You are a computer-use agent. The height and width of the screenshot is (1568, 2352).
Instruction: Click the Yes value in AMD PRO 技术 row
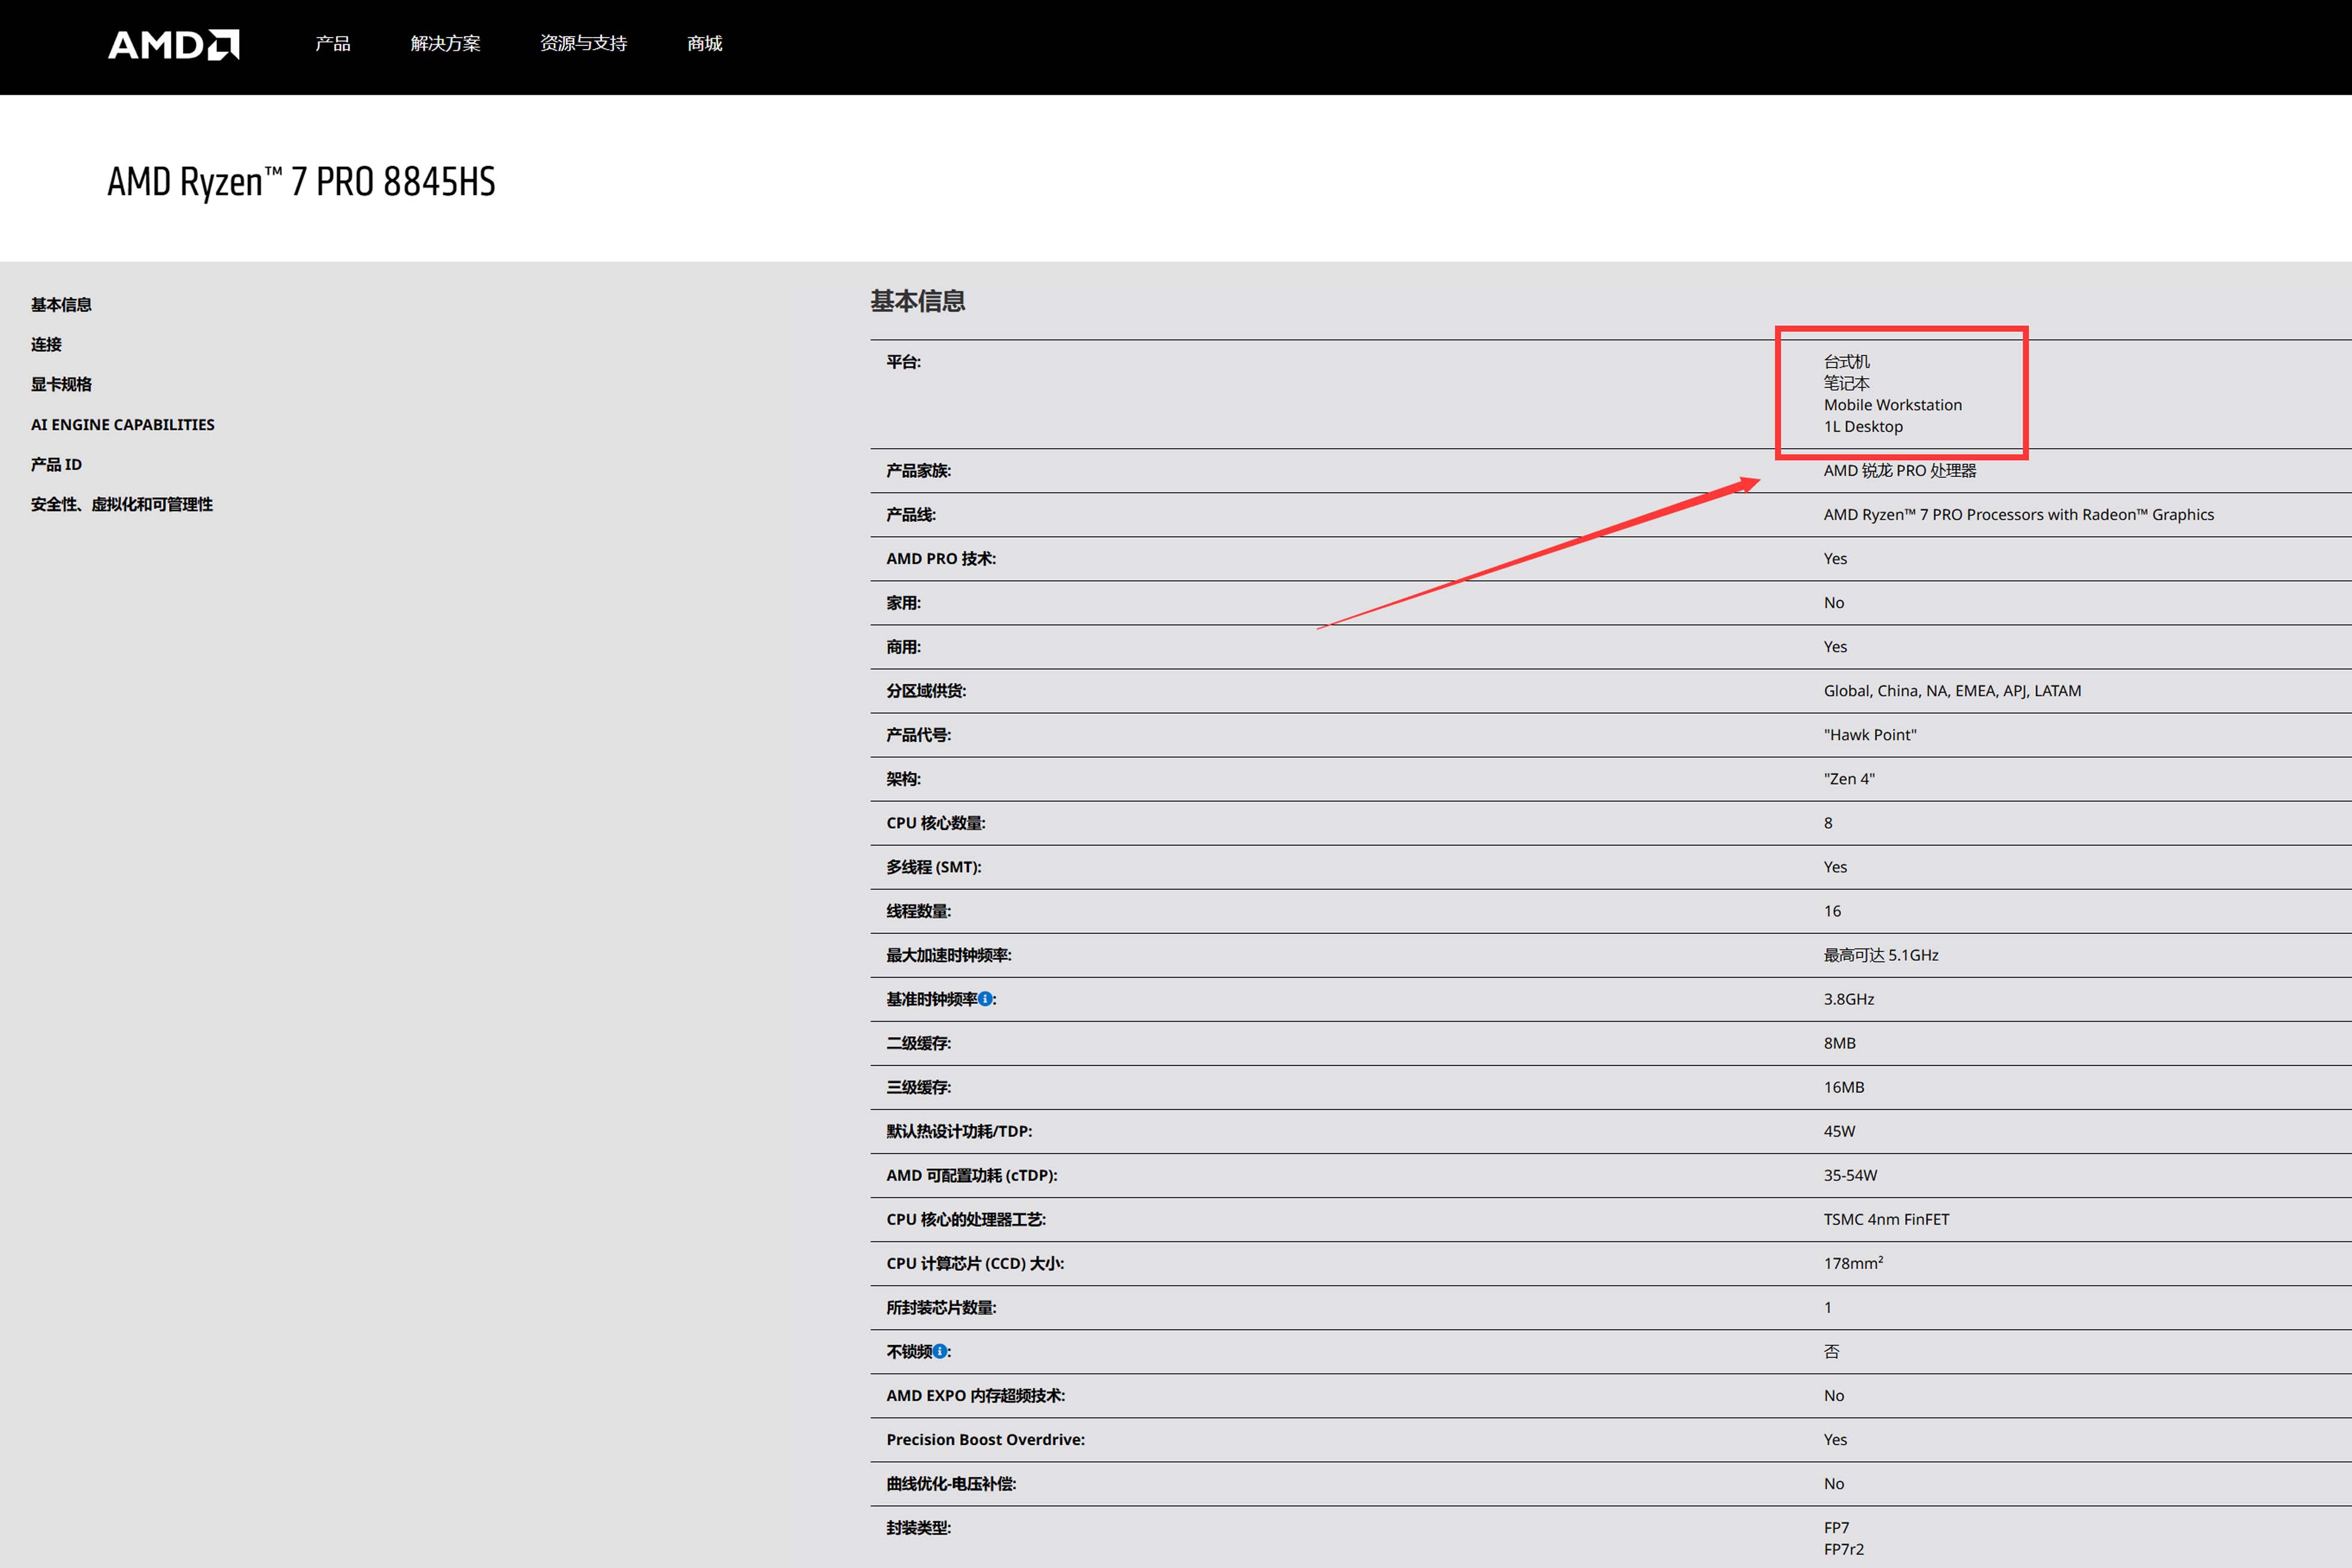point(1835,558)
